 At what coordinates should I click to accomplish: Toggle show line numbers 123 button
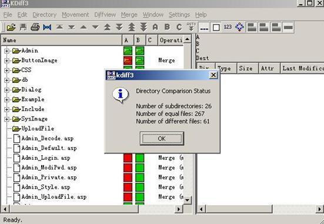point(228,27)
